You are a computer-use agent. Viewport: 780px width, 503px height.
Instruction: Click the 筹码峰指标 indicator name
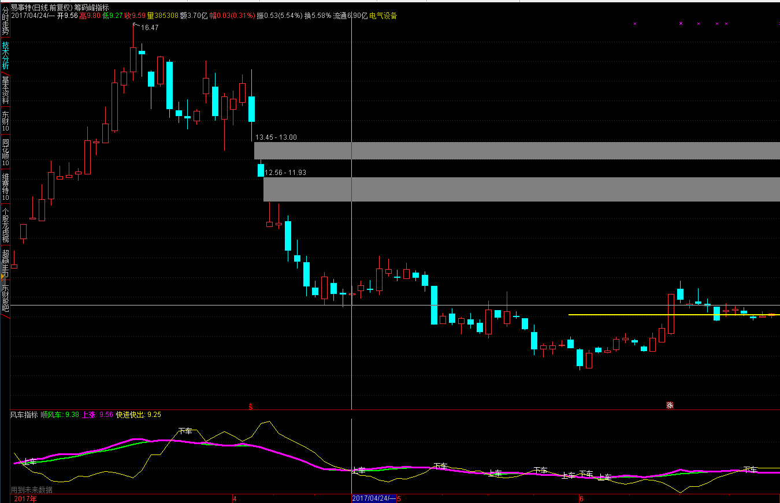click(x=91, y=8)
